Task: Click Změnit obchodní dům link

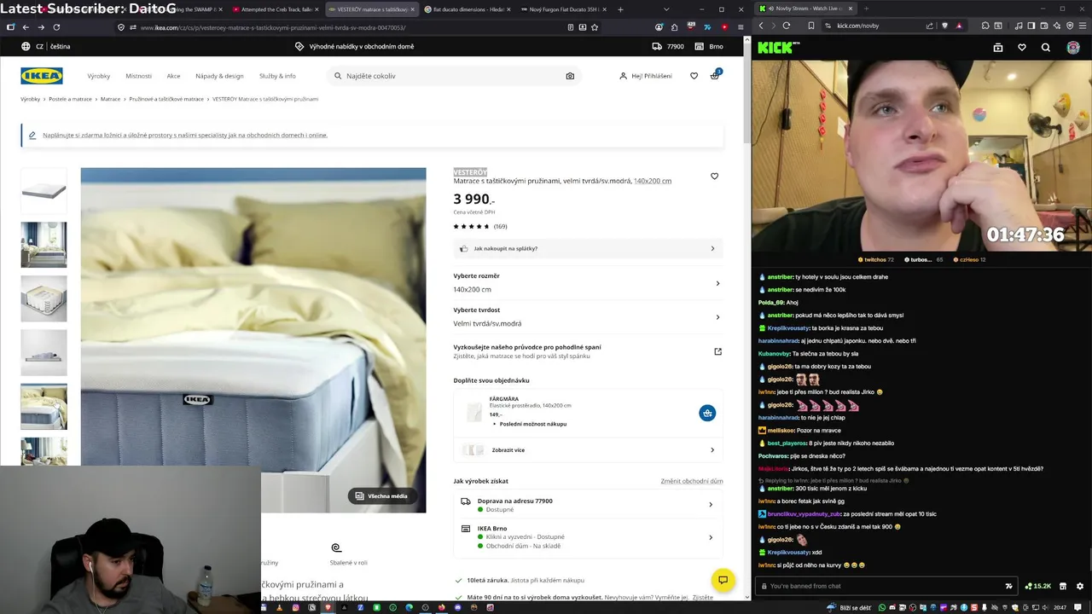Action: [x=692, y=481]
